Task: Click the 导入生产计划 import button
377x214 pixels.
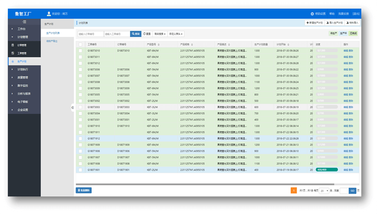Action: 334,23
